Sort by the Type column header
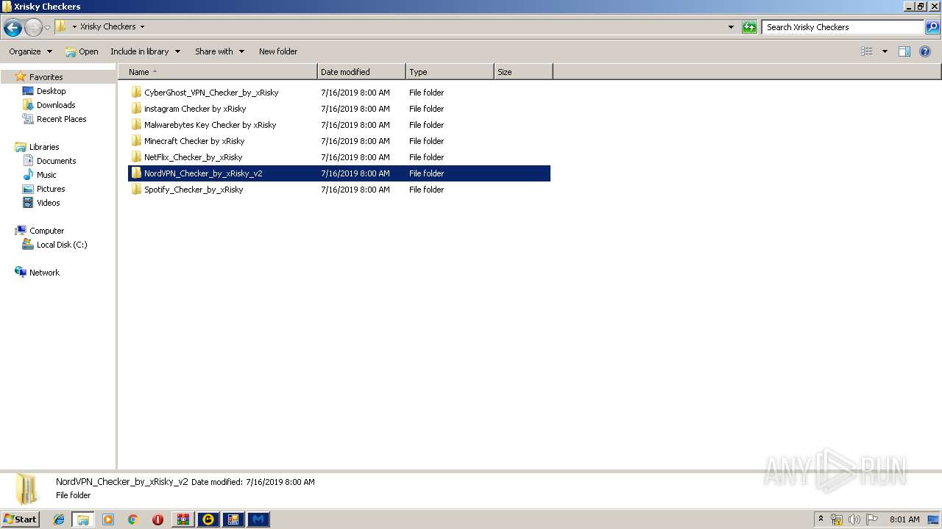Screen dimensions: 942x529 (450, 72)
